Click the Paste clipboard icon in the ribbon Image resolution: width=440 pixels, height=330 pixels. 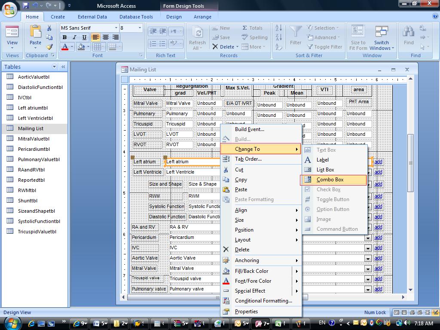35,31
